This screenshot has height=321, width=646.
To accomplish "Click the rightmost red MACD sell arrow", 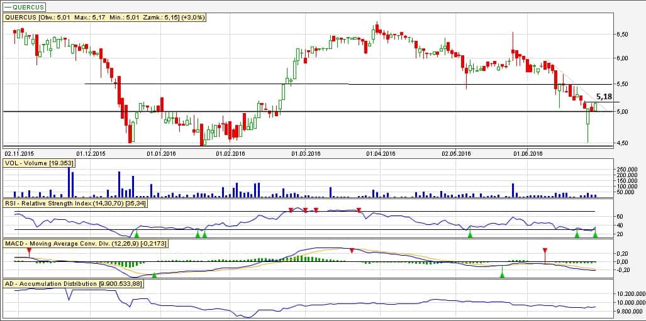I will pos(545,251).
